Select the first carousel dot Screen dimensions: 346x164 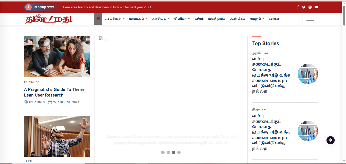point(163,152)
